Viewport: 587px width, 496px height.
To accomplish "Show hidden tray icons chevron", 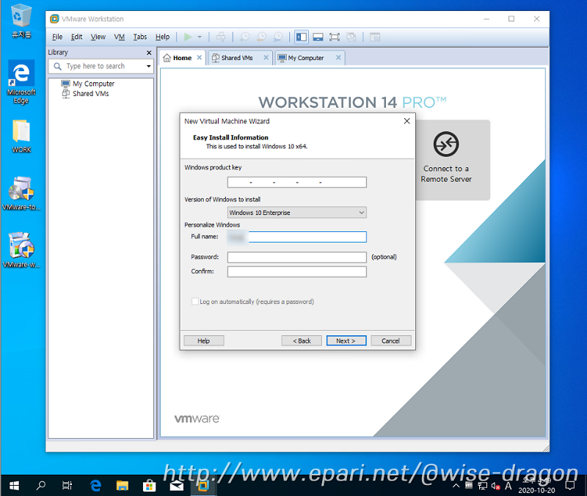I will pyautogui.click(x=456, y=486).
